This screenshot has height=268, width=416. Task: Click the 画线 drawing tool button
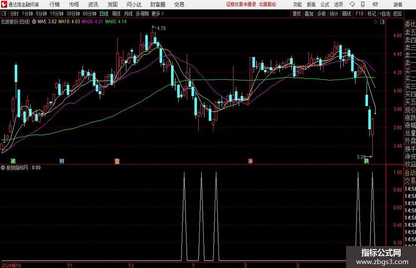click(x=347, y=14)
